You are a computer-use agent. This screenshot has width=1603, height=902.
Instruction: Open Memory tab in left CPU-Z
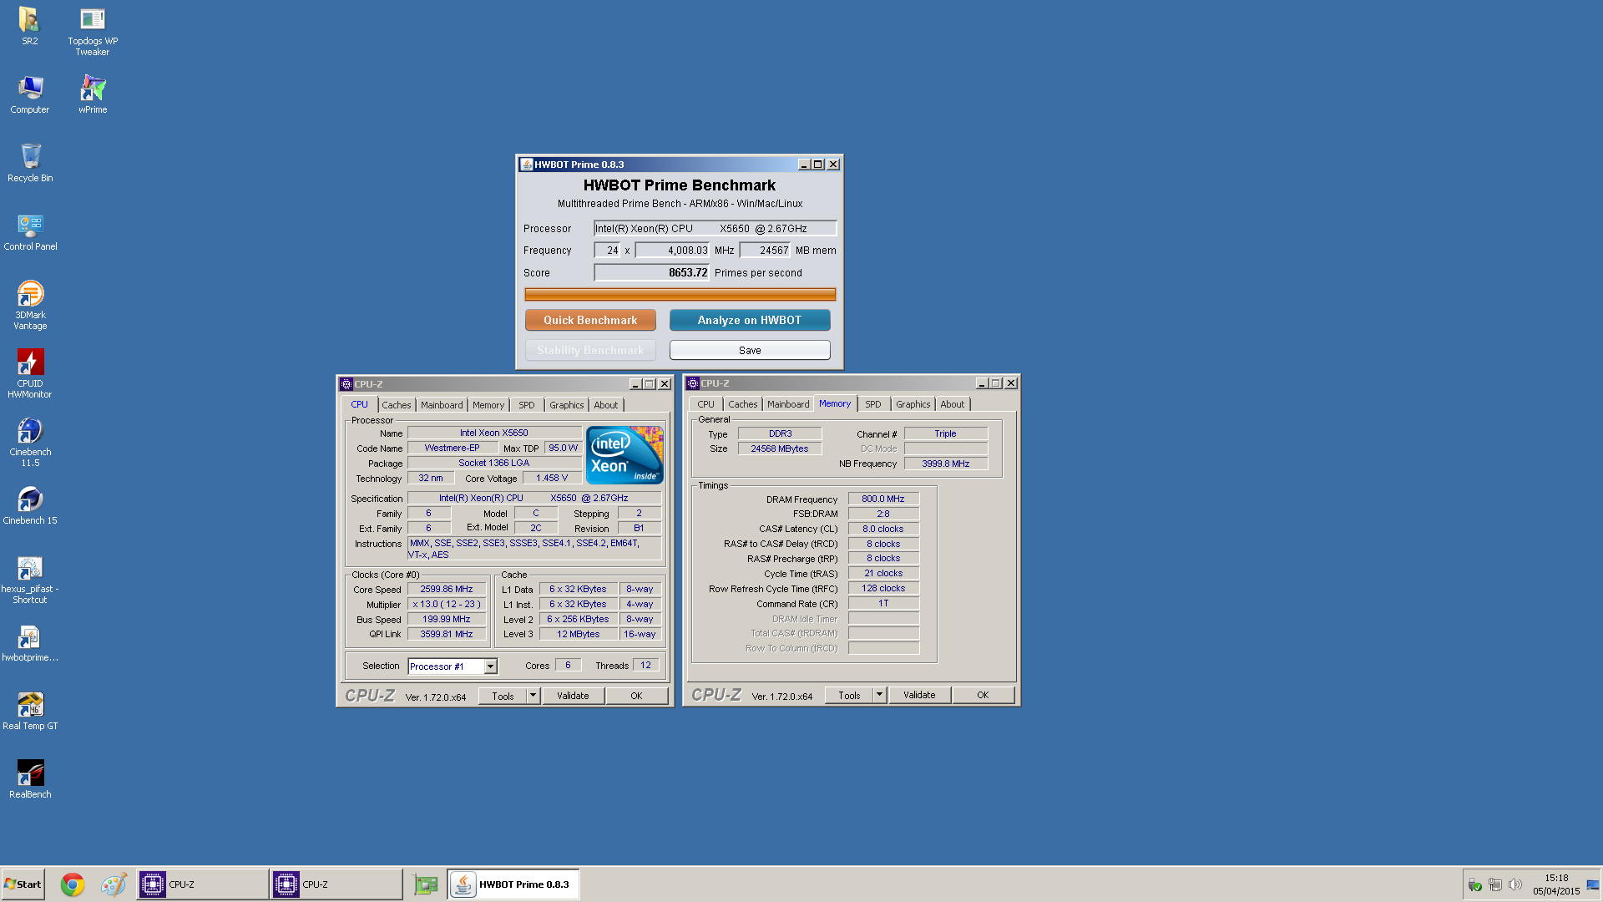488,405
